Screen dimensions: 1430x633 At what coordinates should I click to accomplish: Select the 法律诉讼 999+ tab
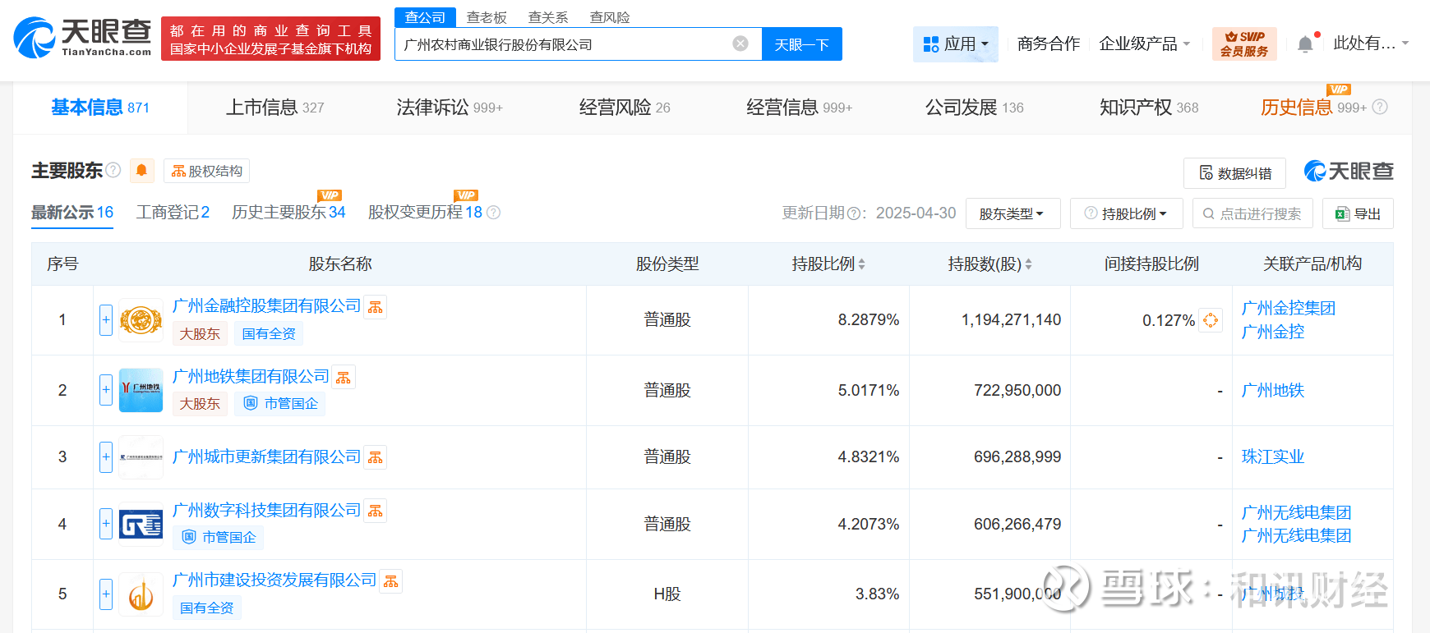pos(450,108)
